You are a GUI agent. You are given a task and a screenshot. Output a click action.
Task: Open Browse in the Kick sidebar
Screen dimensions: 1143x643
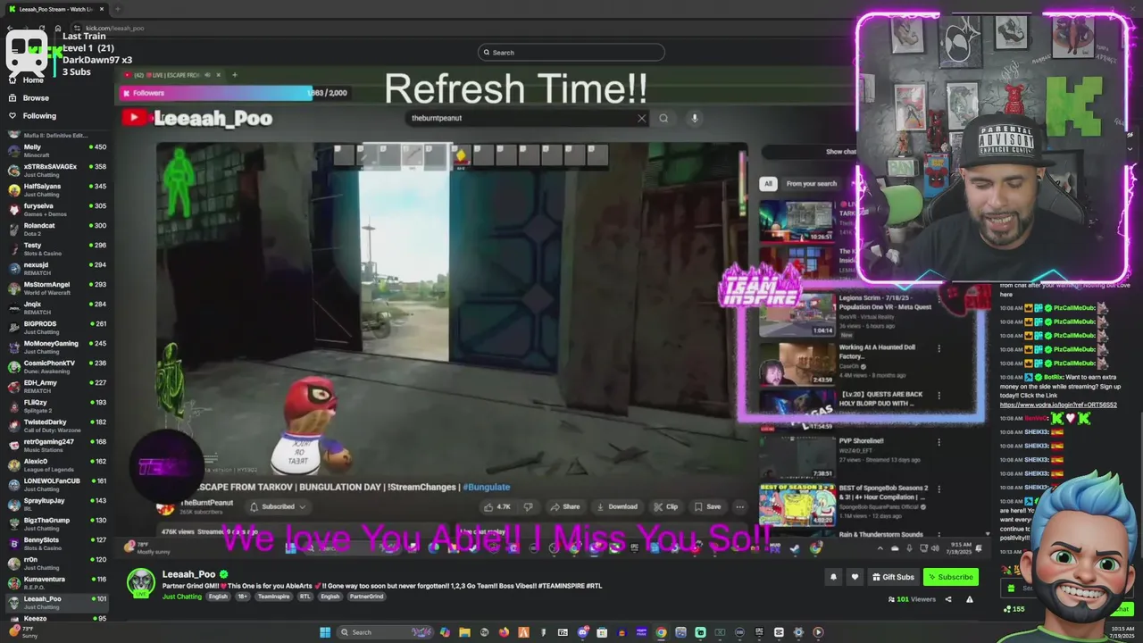(x=29, y=97)
